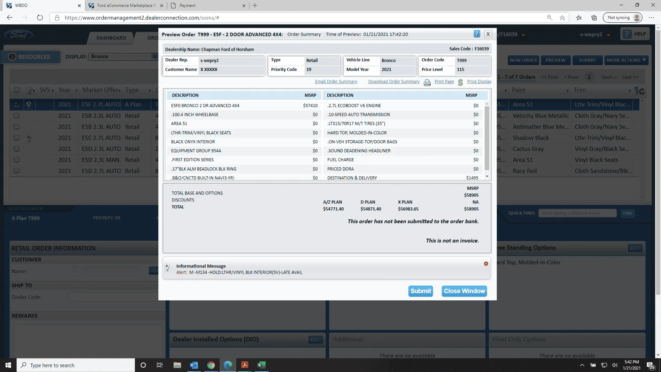Click the RESOURCES menu label
Image resolution: width=661 pixels, height=372 pixels.
(x=34, y=57)
